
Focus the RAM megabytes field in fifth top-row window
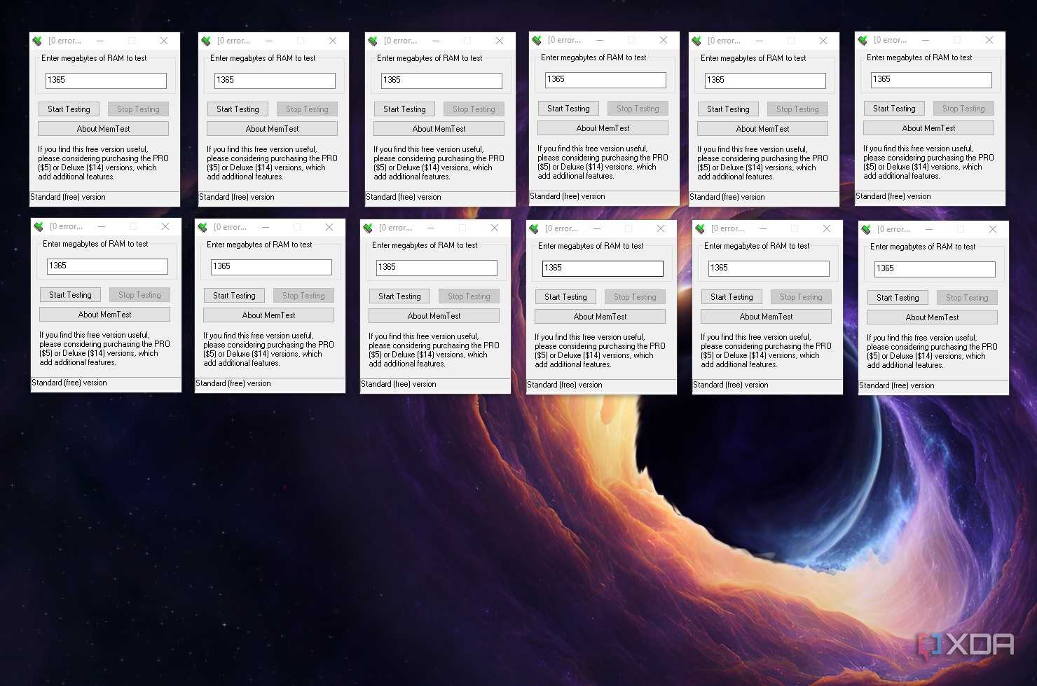tap(765, 81)
